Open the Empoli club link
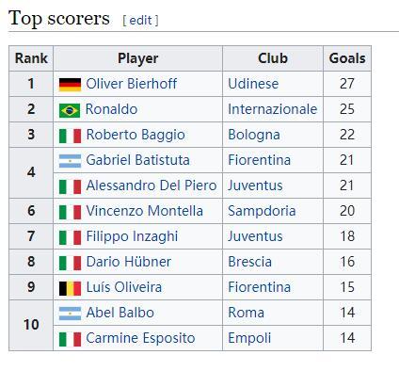The width and height of the screenshot is (399, 371). tap(249, 338)
